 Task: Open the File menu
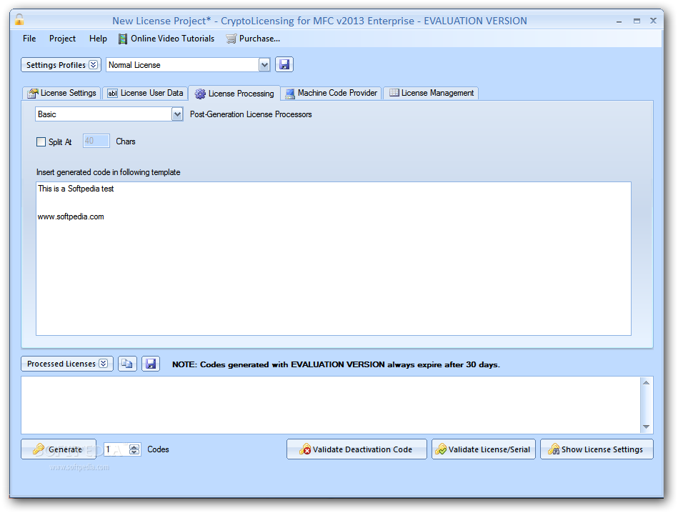[29, 39]
